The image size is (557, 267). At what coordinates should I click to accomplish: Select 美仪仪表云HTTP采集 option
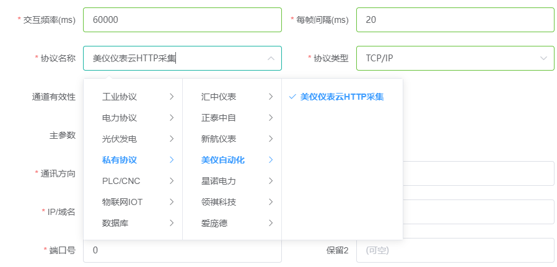click(x=342, y=97)
